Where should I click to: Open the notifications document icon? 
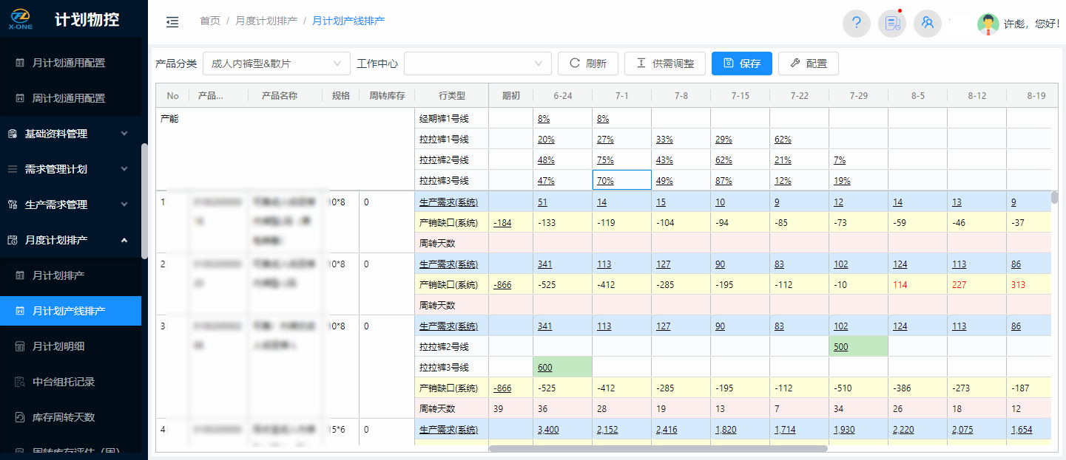[x=891, y=23]
